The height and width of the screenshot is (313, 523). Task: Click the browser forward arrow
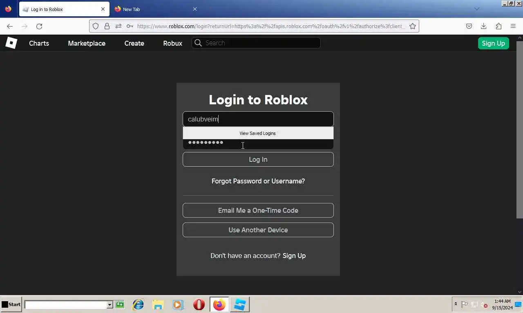tap(25, 26)
